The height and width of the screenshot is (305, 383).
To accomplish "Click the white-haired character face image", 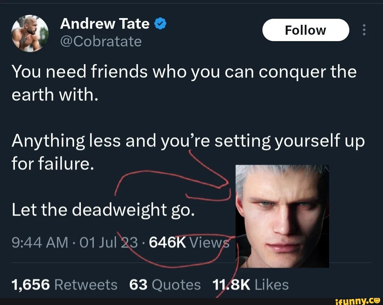I will coord(282,216).
